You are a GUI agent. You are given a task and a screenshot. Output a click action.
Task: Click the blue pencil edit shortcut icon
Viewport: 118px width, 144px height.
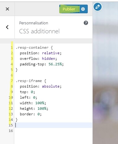tap(98, 7)
